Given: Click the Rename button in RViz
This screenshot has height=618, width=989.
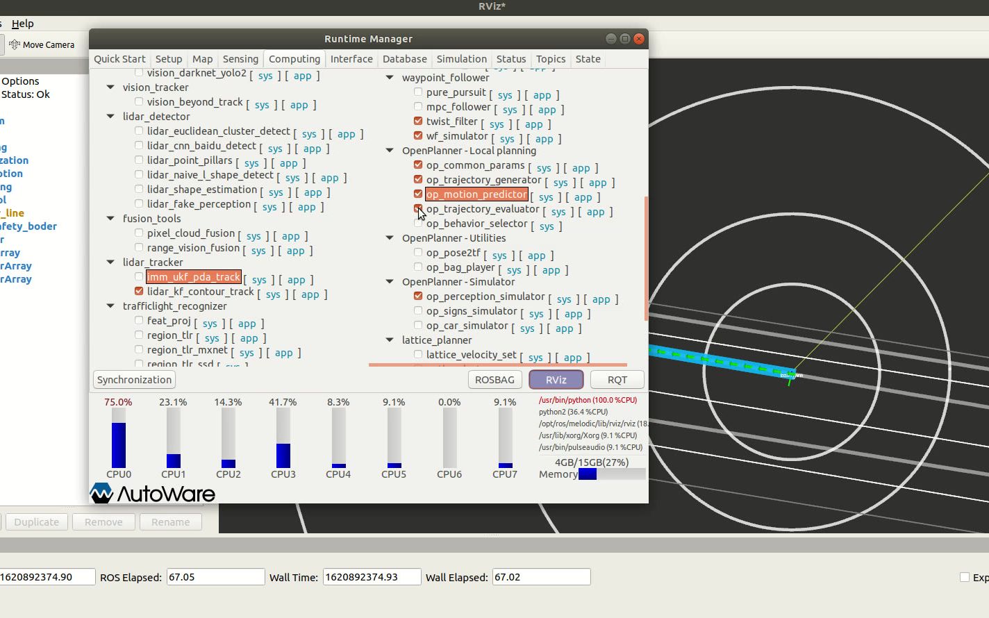Looking at the screenshot, I should click(x=170, y=522).
